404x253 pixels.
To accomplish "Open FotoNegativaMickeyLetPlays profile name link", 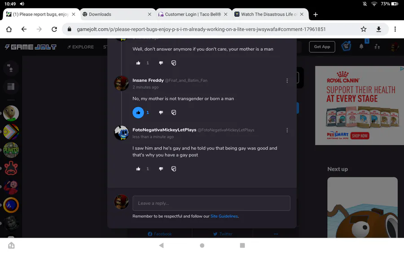I will click(x=164, y=130).
